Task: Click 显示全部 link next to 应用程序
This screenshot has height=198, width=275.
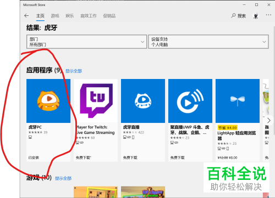Action: pos(74,71)
